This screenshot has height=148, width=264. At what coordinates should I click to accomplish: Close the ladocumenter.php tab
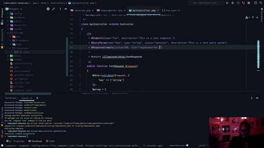point(125,10)
